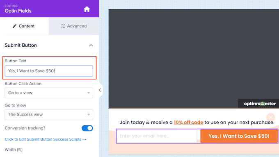Select the Content tab
Viewport: 279px width, 157px height.
pos(24,26)
